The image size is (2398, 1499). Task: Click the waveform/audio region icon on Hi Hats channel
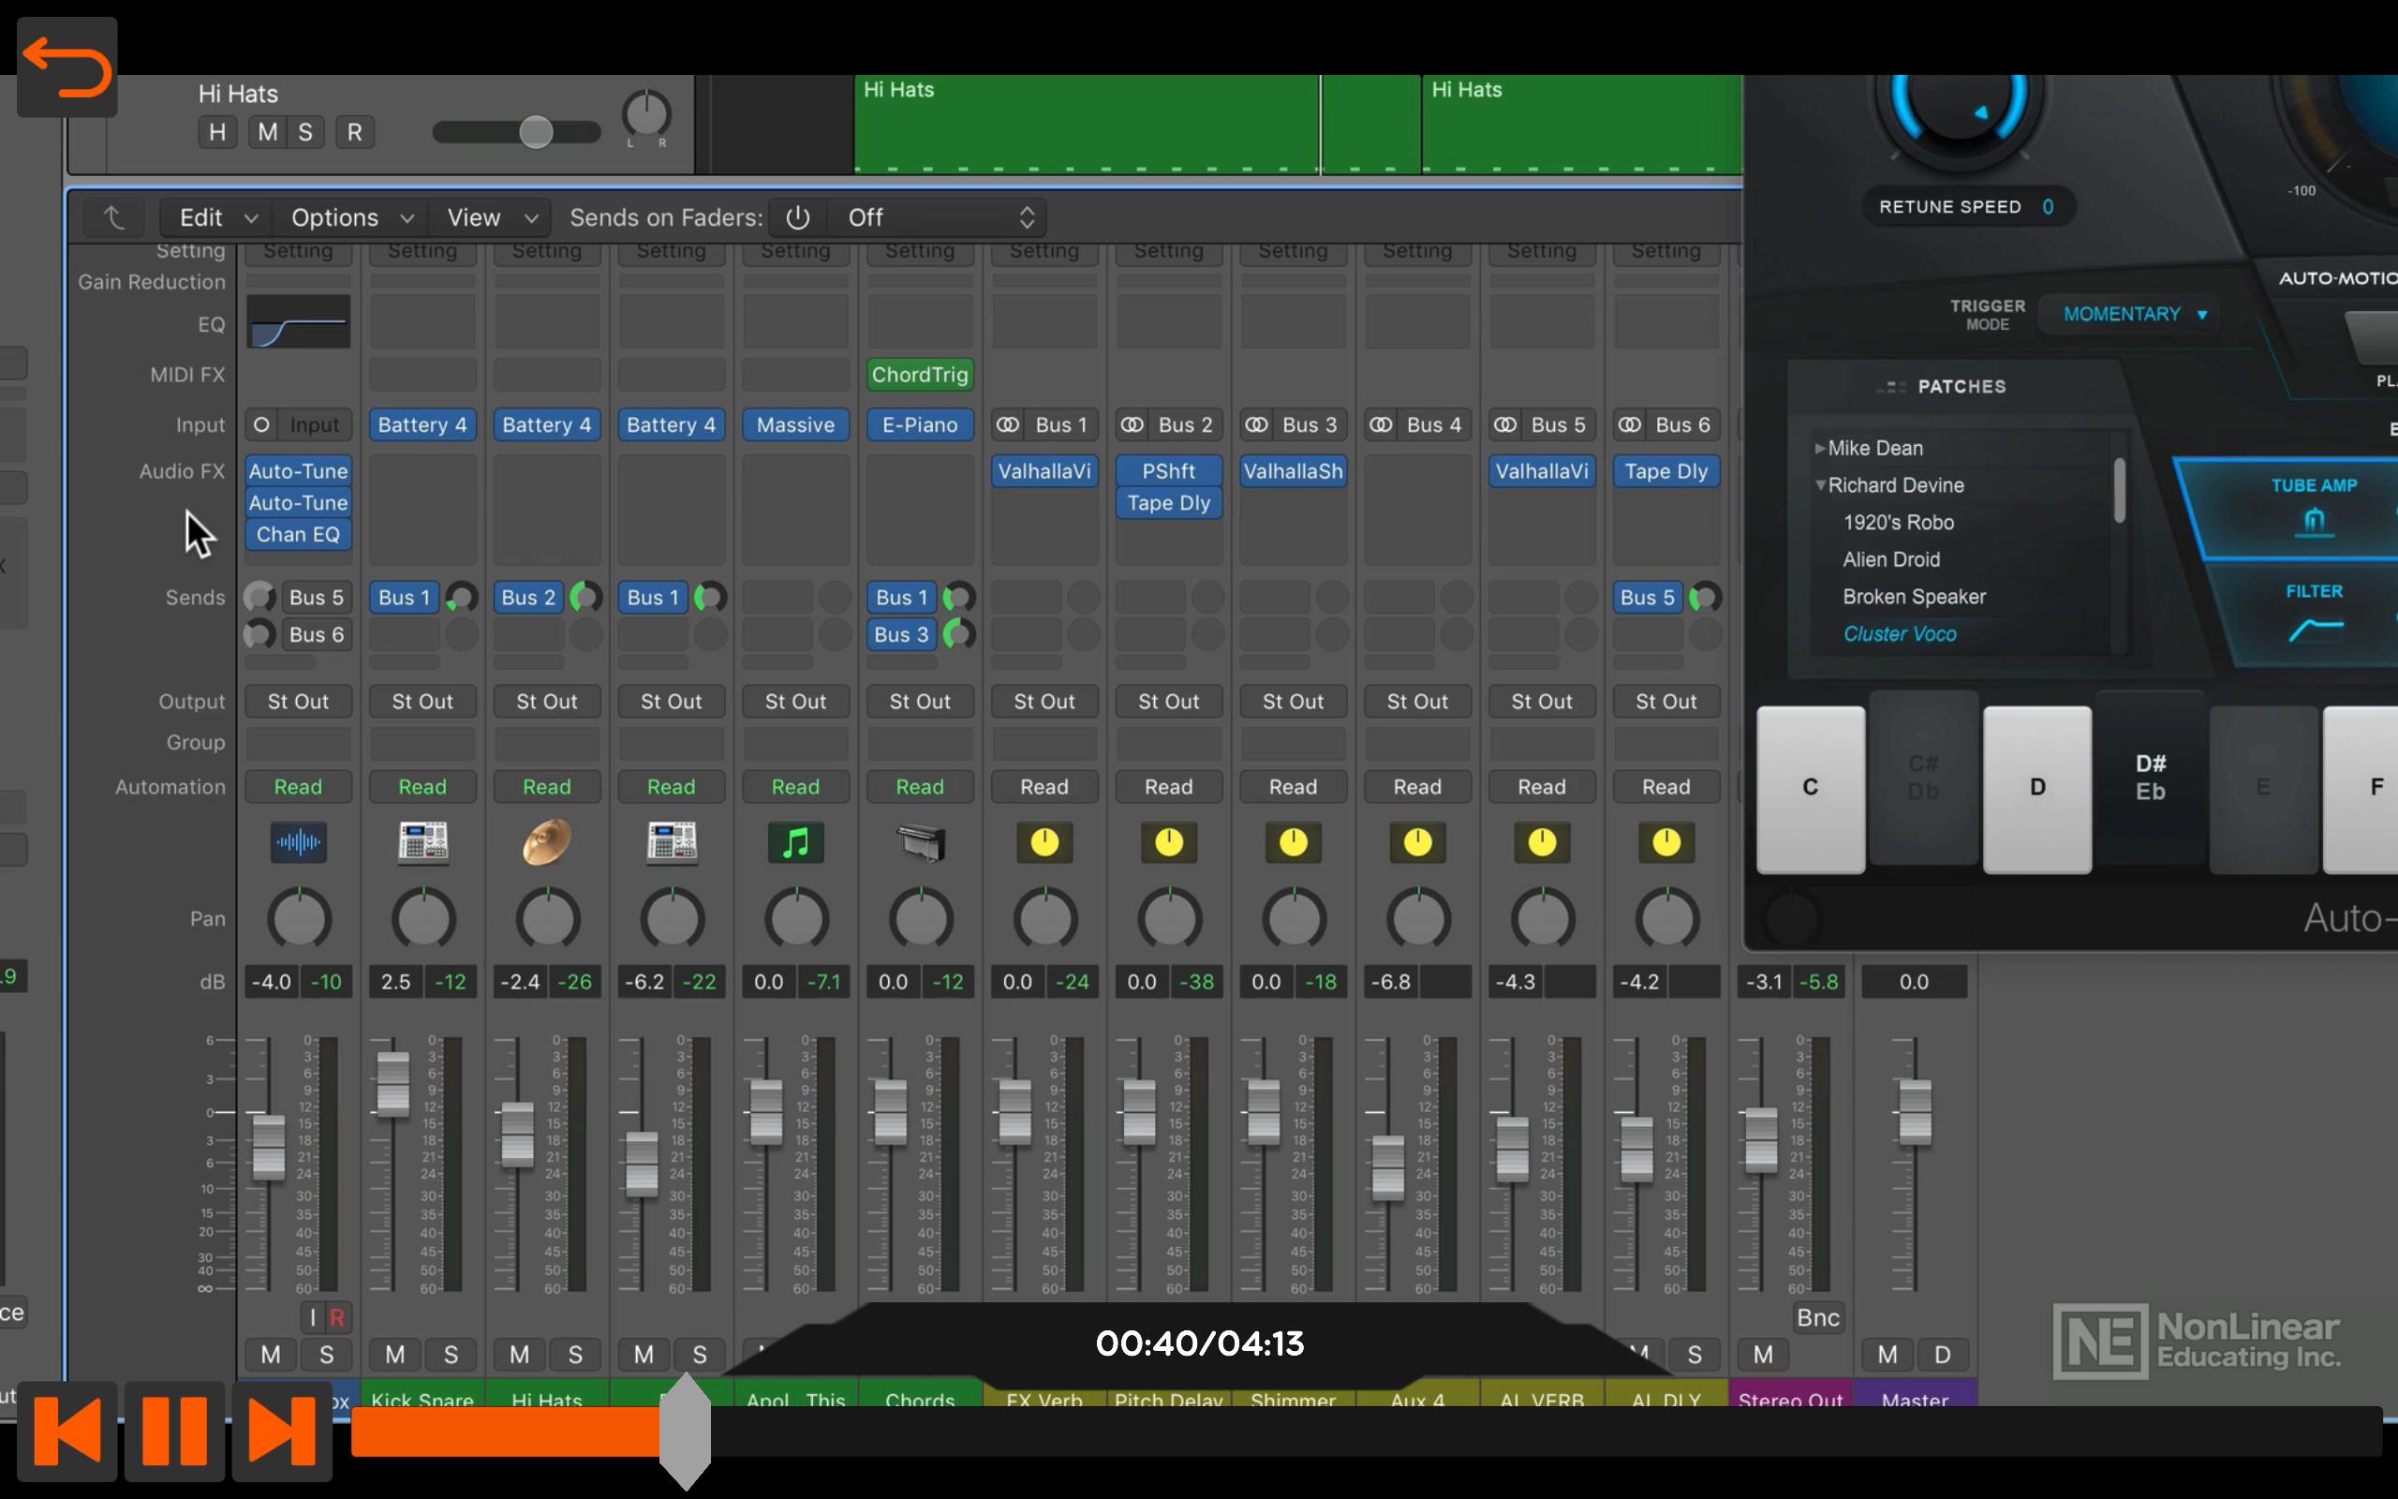(x=297, y=843)
